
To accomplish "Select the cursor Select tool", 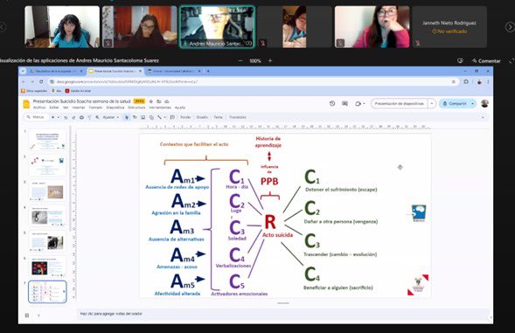I will (127, 117).
